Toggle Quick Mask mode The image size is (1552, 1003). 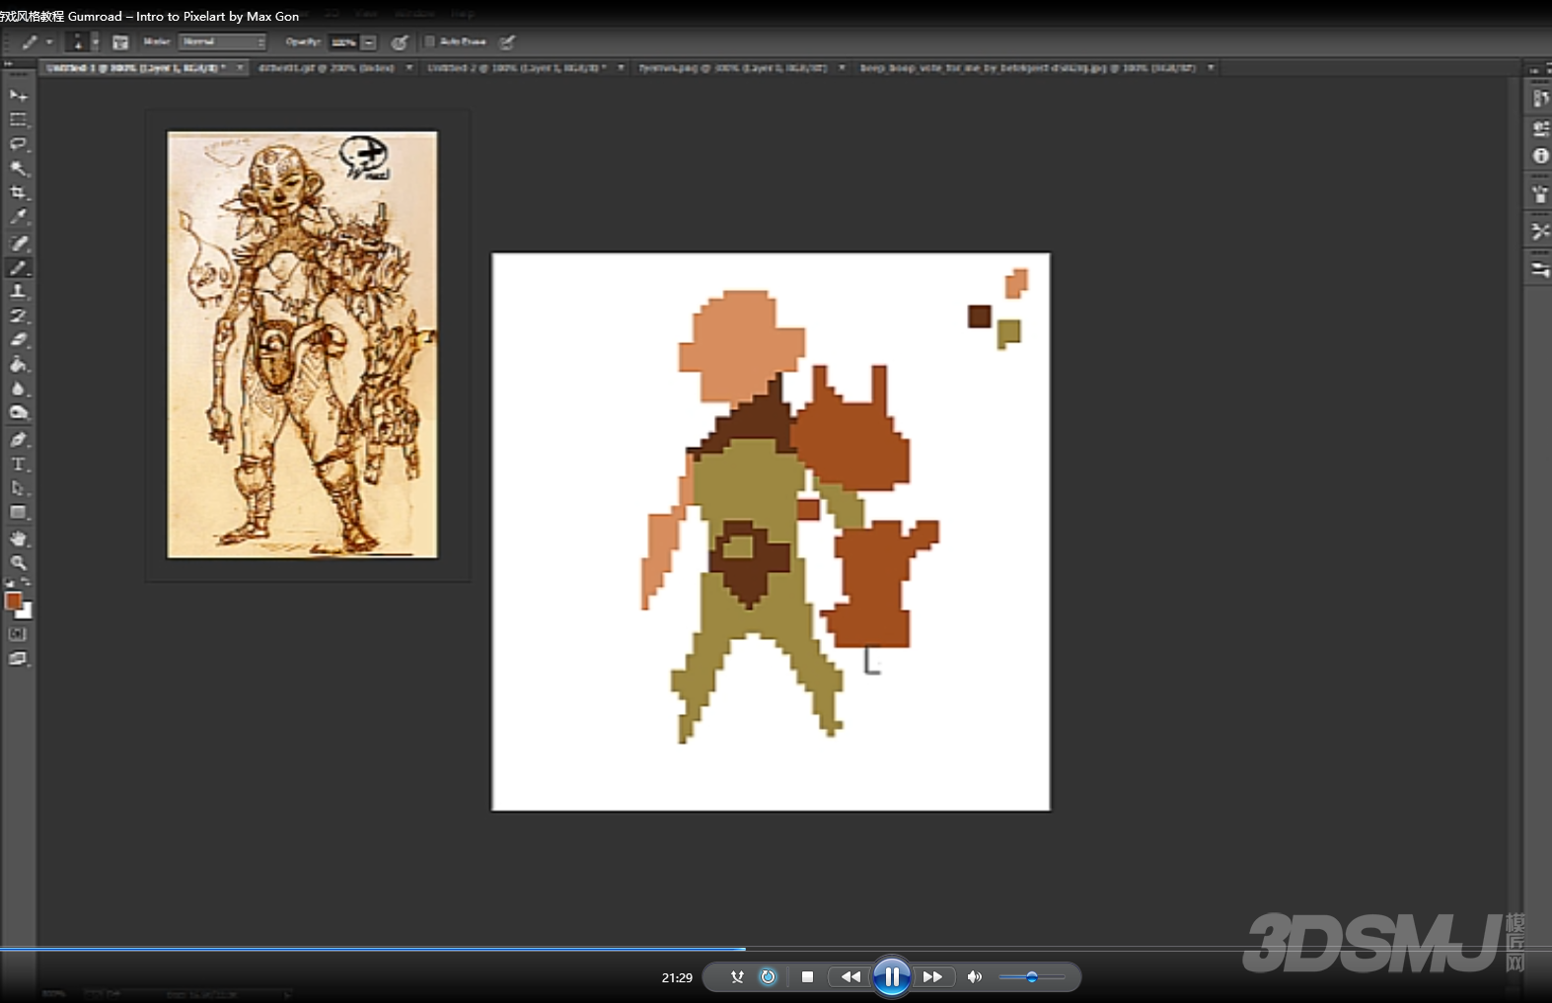[x=18, y=634]
